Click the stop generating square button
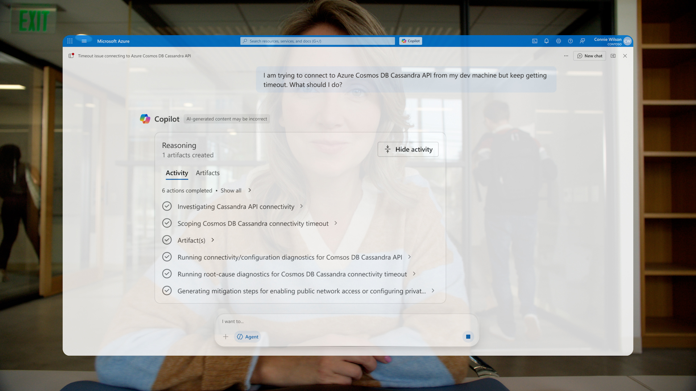696x391 pixels. coord(468,337)
